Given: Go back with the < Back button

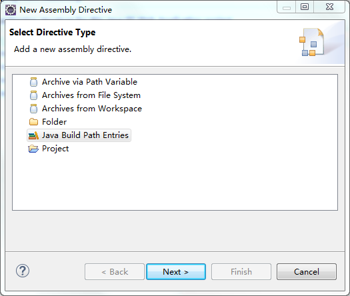Looking at the screenshot, I should 115,272.
